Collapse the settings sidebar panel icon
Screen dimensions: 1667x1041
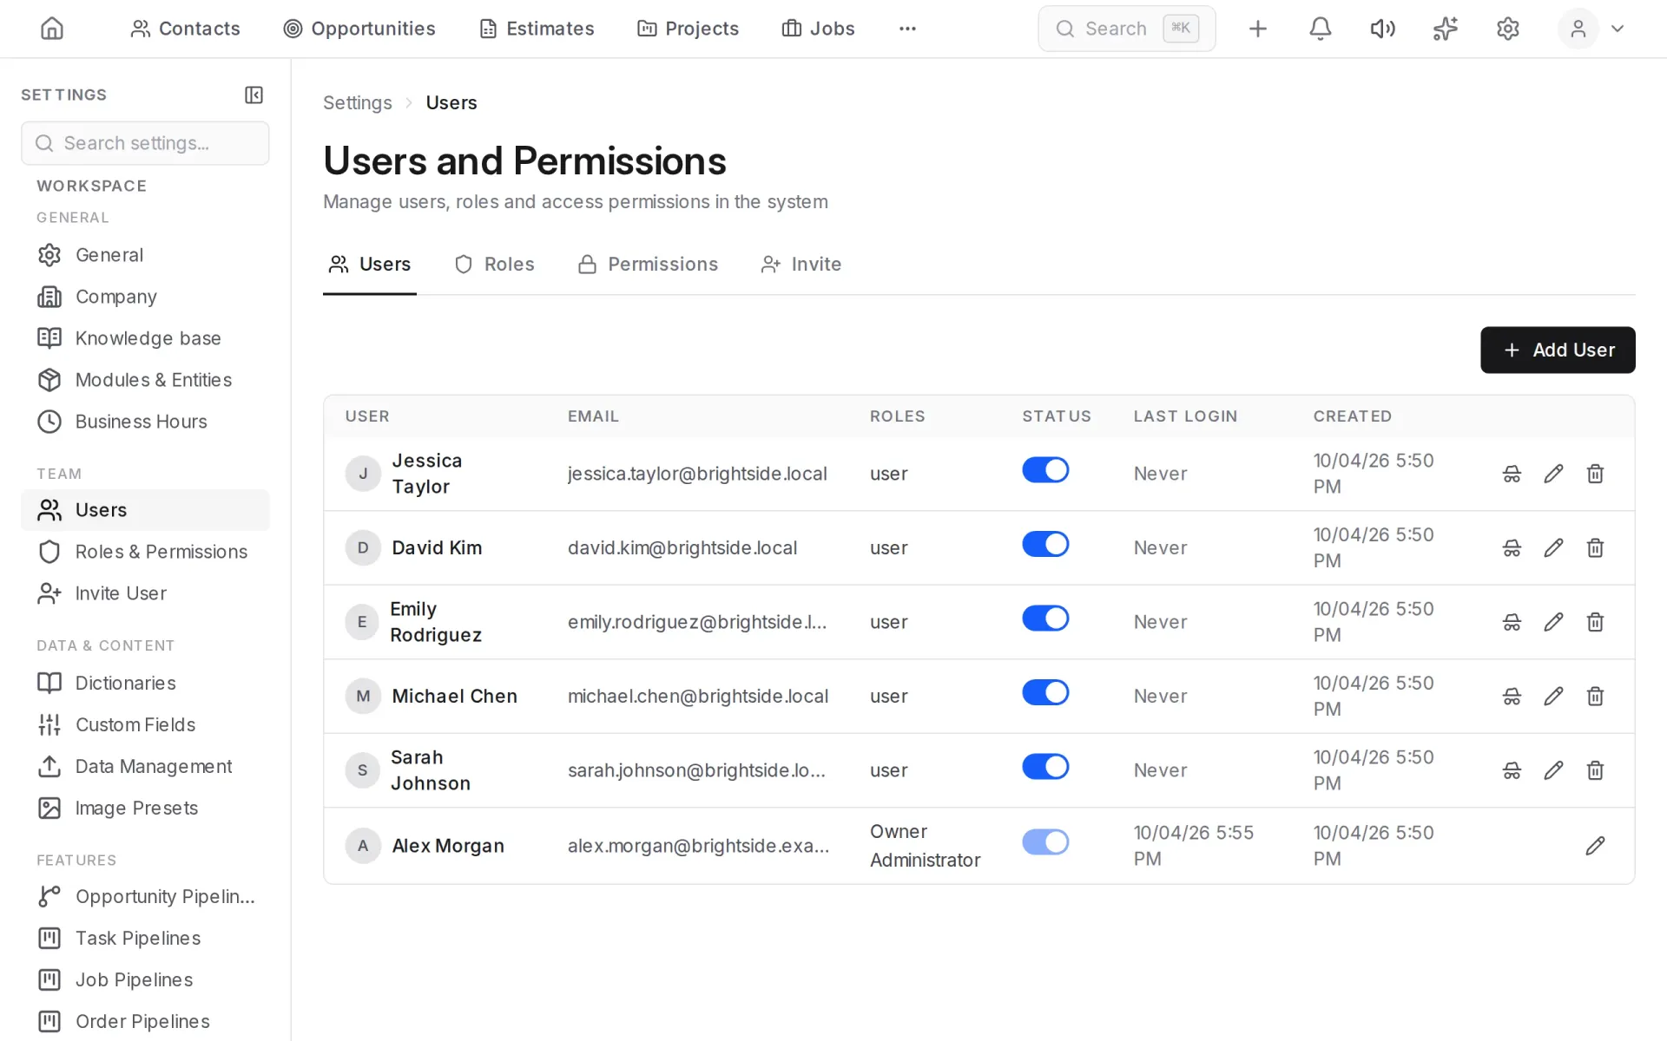tap(254, 95)
